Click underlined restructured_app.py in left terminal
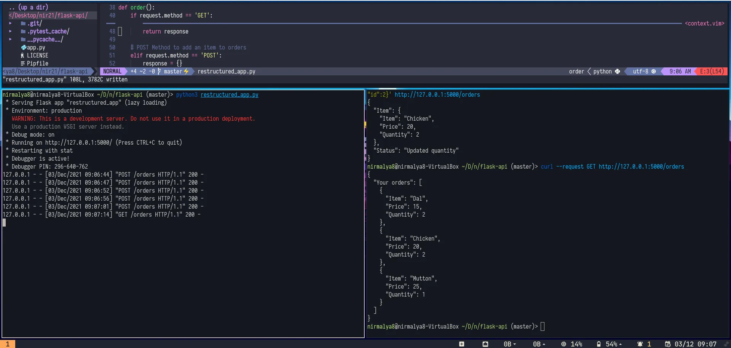The image size is (731, 348). point(230,94)
